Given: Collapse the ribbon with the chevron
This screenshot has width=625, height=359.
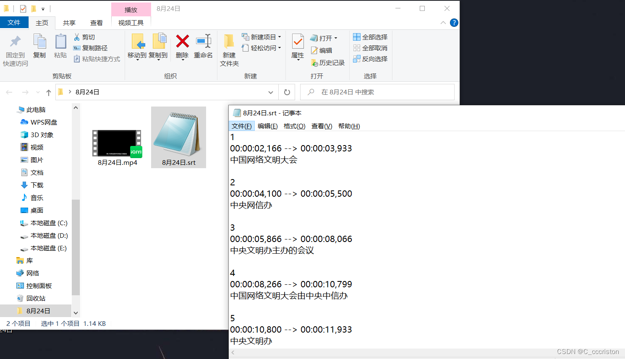Looking at the screenshot, I should 443,23.
